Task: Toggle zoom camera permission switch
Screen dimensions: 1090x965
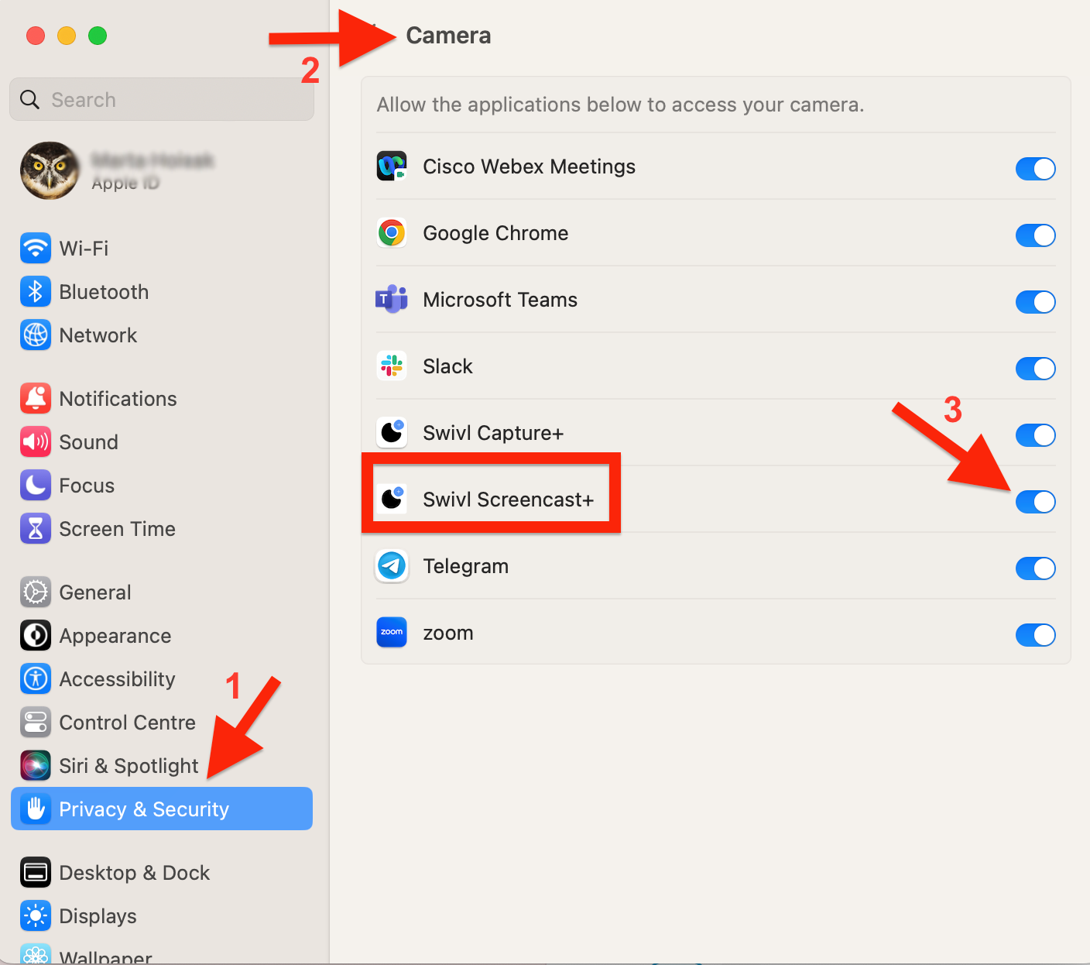Action: pyautogui.click(x=1035, y=635)
